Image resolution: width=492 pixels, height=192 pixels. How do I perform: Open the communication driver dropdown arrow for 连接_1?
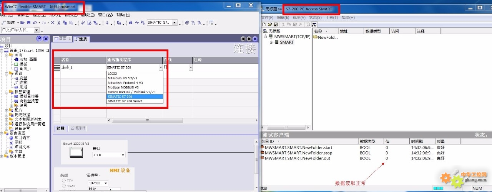(161, 67)
